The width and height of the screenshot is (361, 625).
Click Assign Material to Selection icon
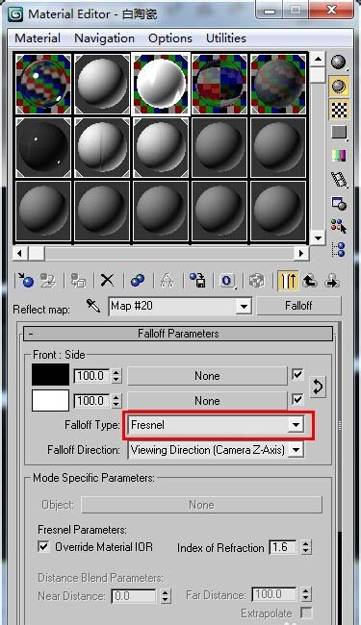point(78,281)
